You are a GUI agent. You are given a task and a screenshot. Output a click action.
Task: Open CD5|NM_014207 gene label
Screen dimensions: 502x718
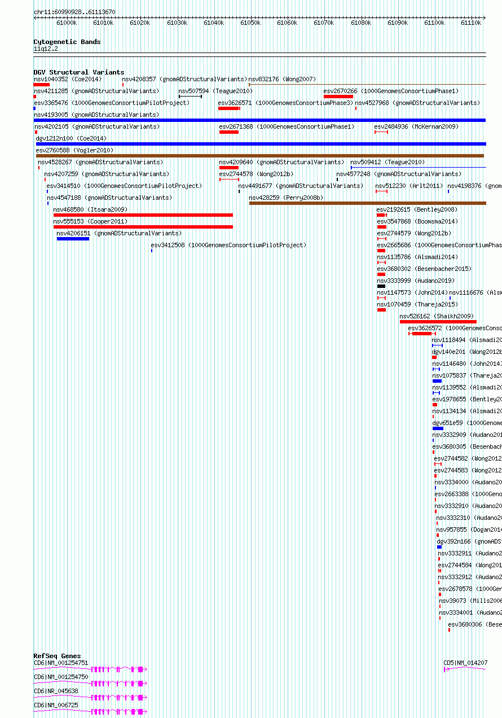(465, 663)
